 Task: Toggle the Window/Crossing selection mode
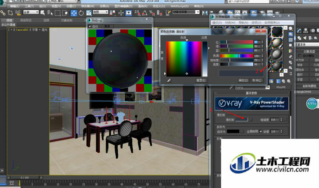pyautogui.click(x=65, y=13)
